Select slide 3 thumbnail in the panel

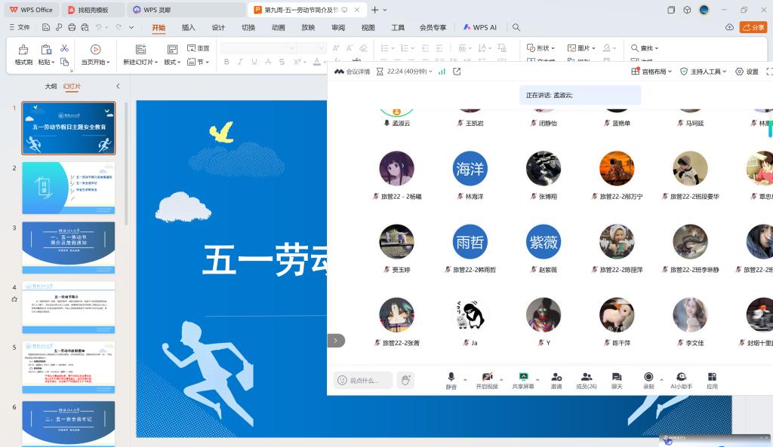[69, 247]
